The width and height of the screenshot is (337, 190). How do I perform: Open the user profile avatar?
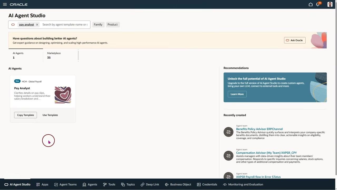(330, 4)
